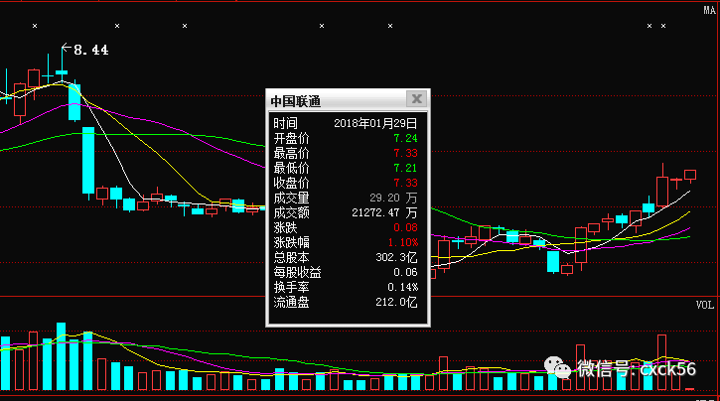Click the 中国联通 popup title
Viewport: 720px width, 401px height.
[296, 101]
